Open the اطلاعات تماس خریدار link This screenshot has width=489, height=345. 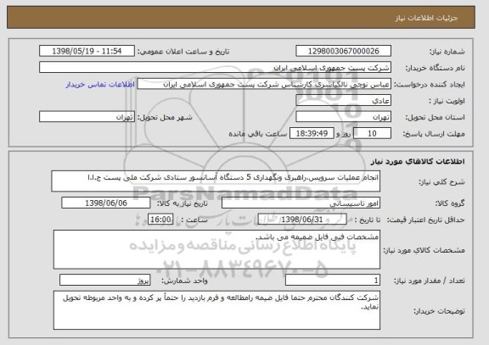(x=100, y=85)
